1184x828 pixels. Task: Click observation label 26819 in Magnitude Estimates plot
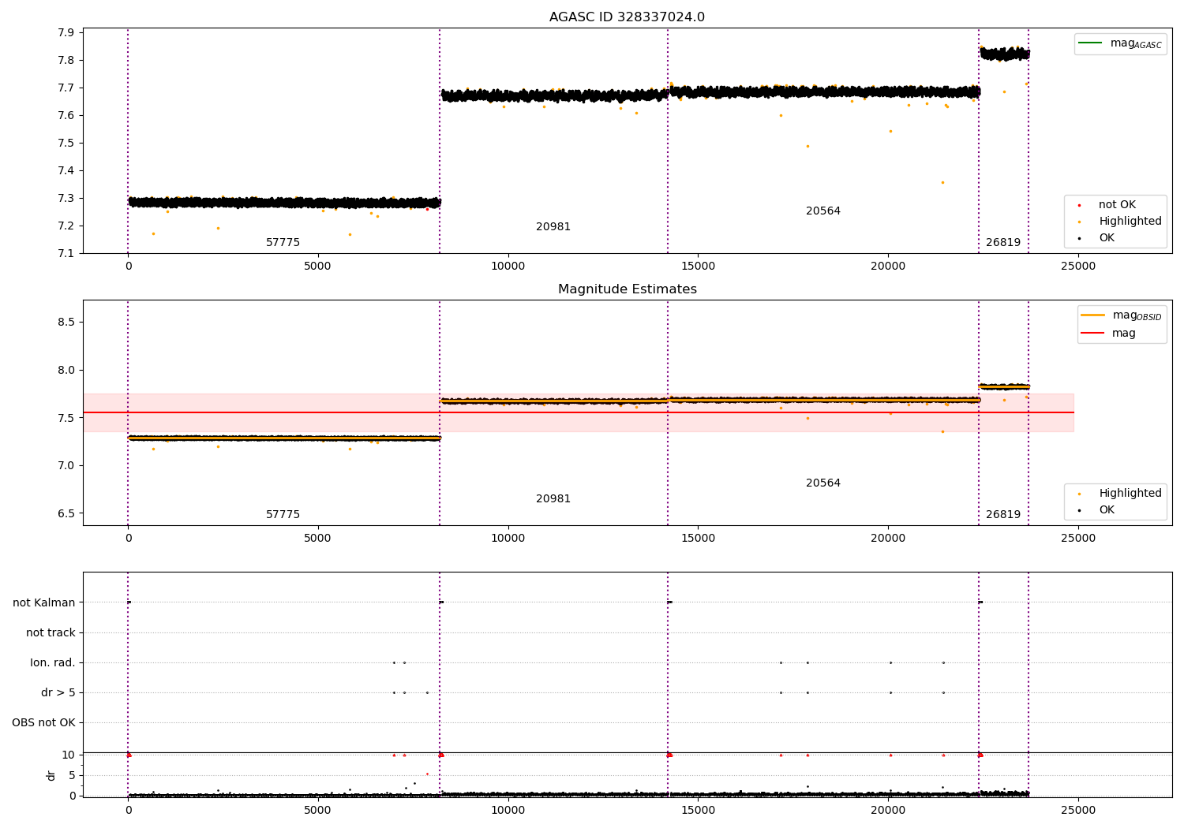click(1003, 515)
